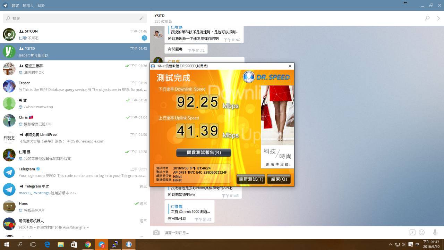
Task: Click the pencil compose icon beside search
Action: tap(142, 18)
